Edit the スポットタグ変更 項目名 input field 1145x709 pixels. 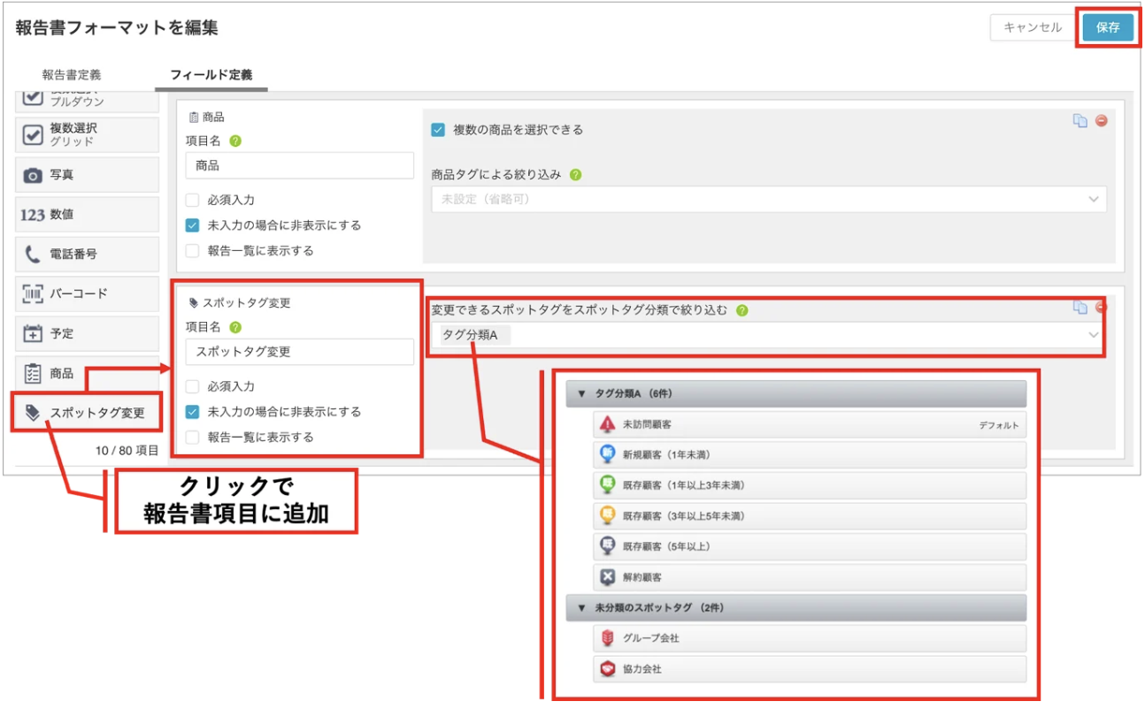300,352
